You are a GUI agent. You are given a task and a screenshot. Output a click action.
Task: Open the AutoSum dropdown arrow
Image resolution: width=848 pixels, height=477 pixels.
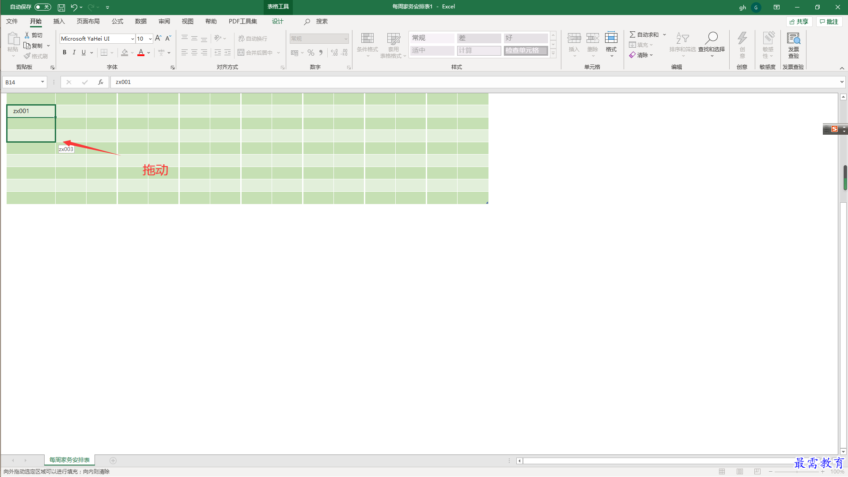click(664, 34)
